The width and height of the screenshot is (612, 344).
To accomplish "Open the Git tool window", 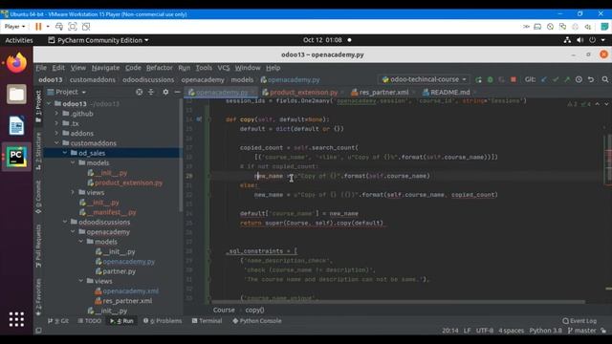I will pyautogui.click(x=58, y=321).
